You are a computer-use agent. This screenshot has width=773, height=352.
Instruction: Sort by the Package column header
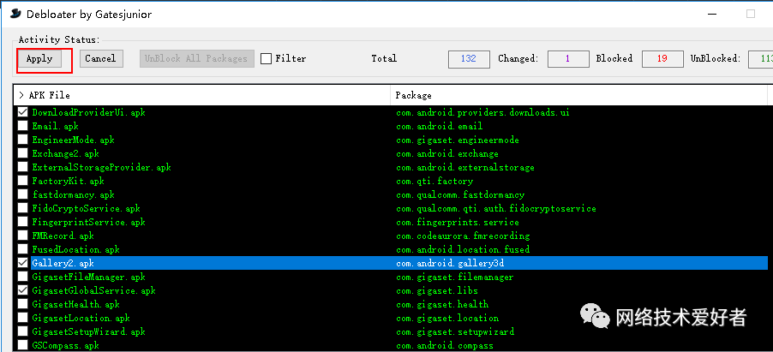point(578,95)
